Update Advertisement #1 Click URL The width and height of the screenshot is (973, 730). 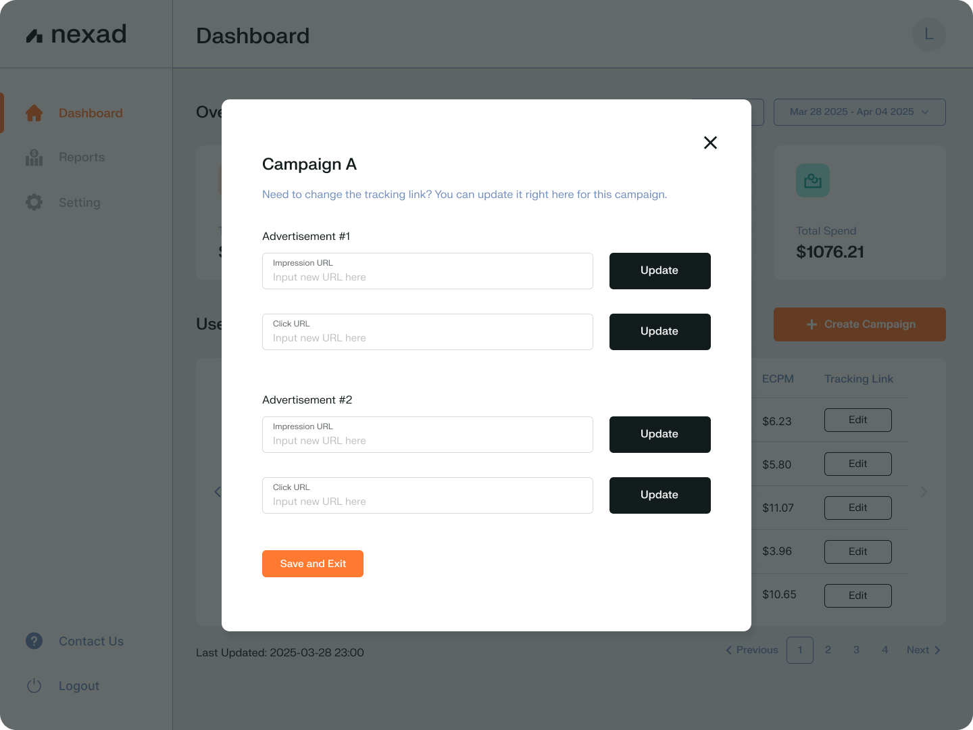(660, 332)
